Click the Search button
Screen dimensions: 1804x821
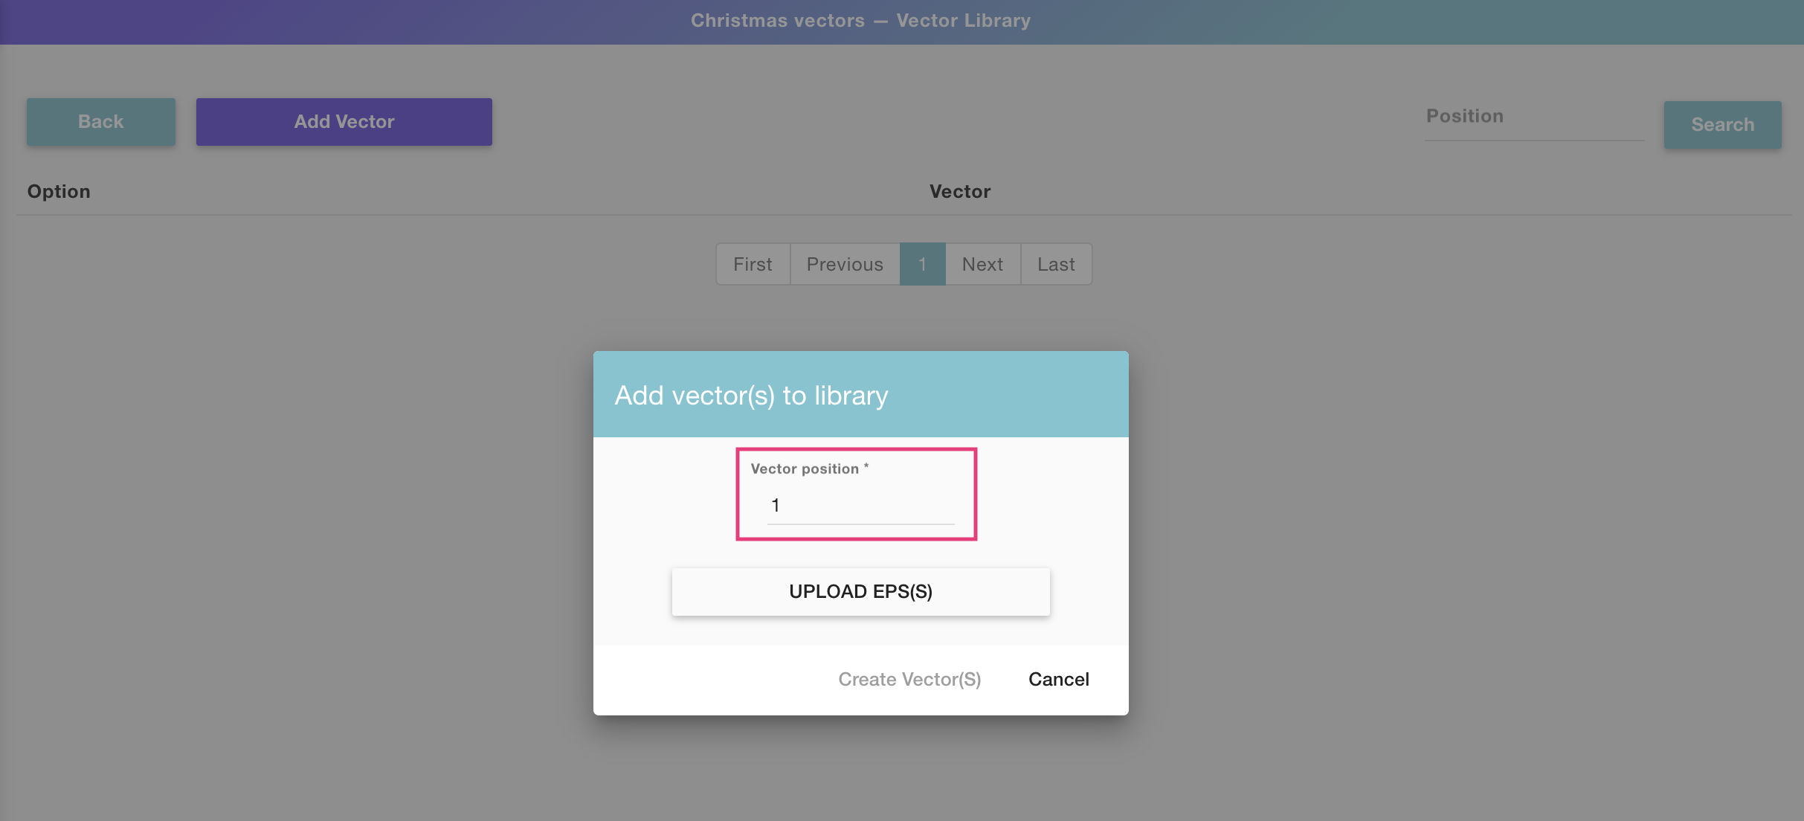(1722, 125)
